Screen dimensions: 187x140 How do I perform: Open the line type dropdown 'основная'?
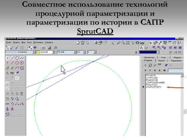pos(34,52)
